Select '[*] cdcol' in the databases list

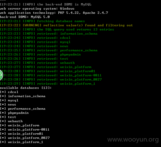click(x=9, y=92)
